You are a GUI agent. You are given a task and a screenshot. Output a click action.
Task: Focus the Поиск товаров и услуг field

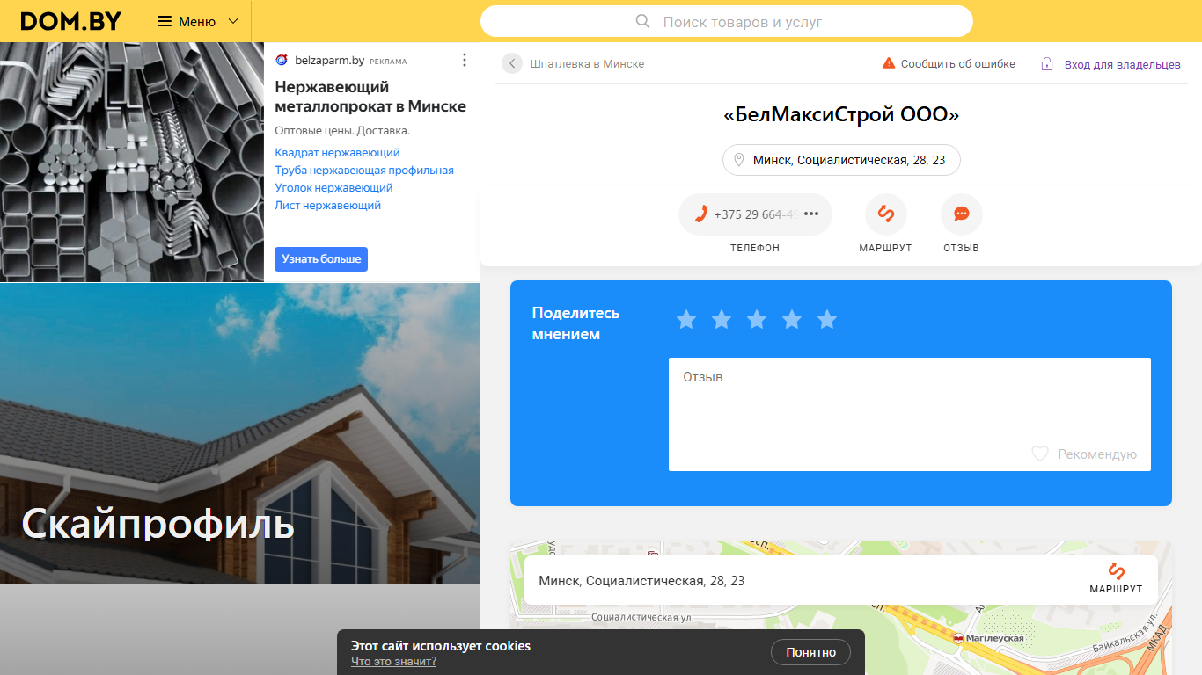pos(727,21)
